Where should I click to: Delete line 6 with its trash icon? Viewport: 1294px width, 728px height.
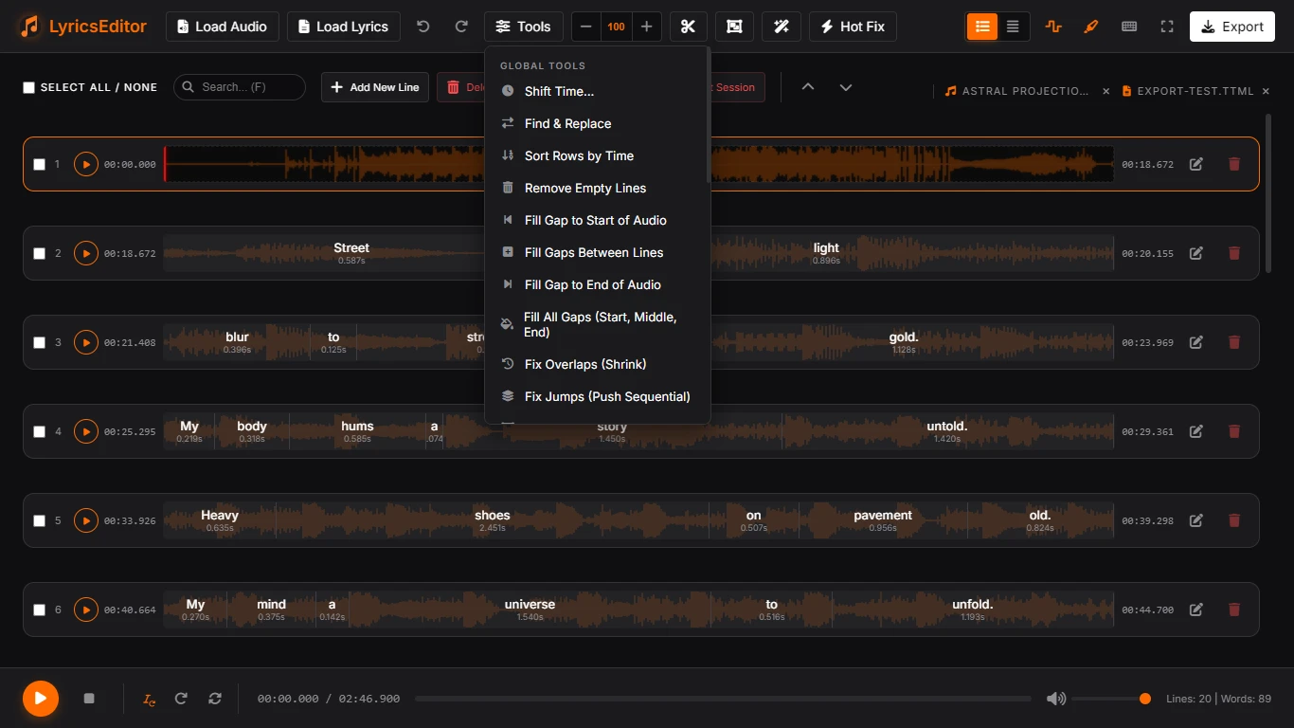coord(1234,610)
